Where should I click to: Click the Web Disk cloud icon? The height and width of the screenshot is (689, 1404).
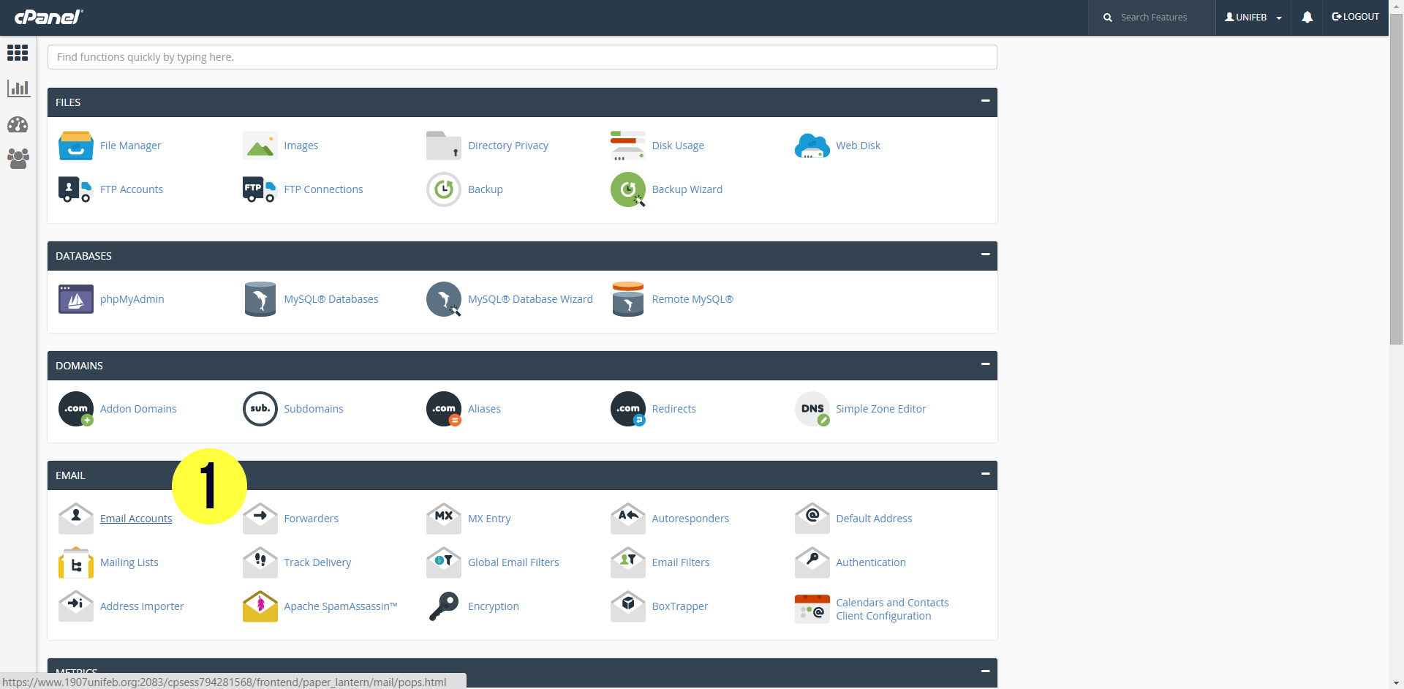click(x=812, y=146)
